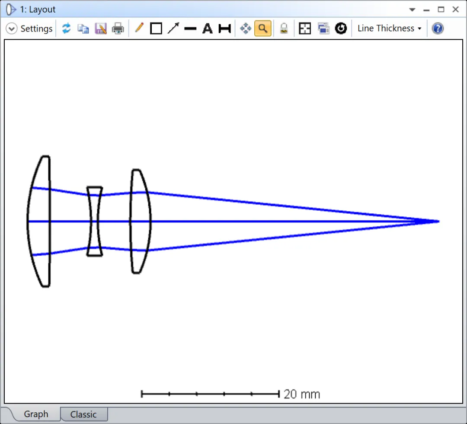
Task: Select the straight line drawing tool
Action: (x=190, y=29)
